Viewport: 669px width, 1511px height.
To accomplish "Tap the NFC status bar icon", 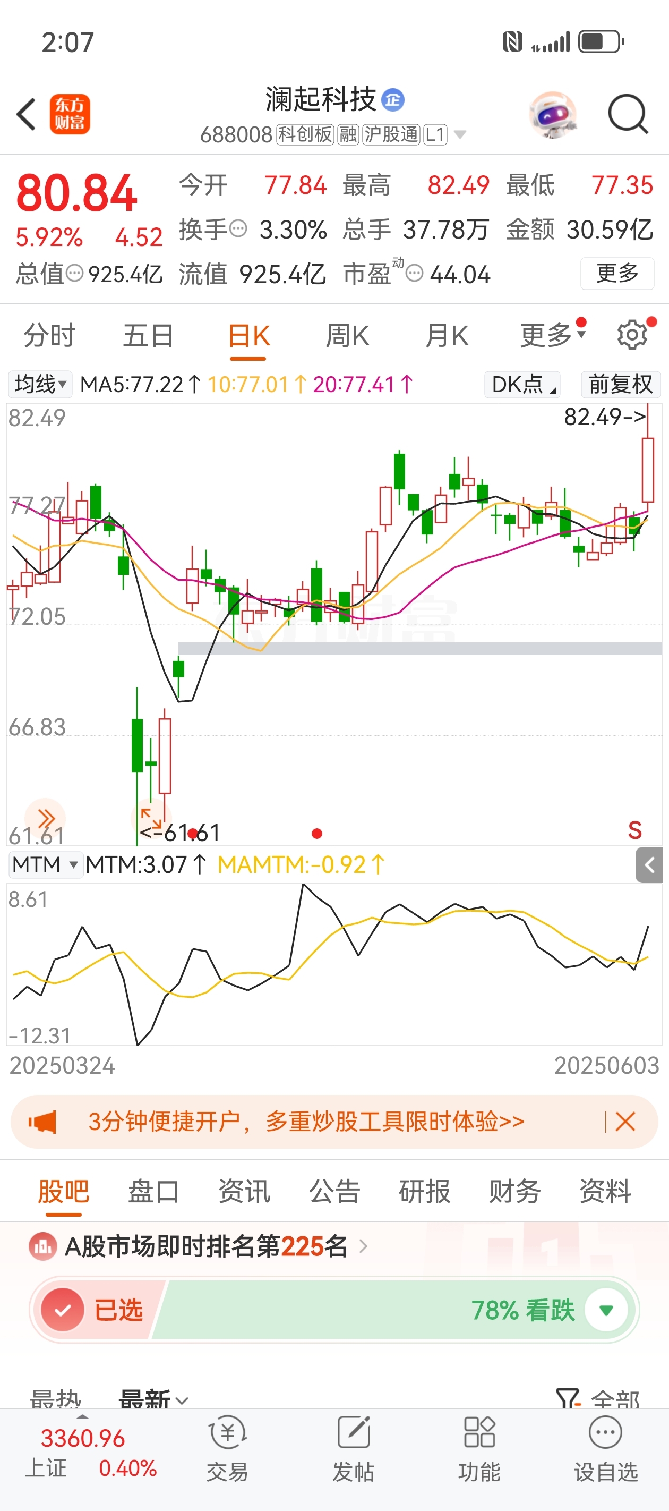I will [x=512, y=41].
